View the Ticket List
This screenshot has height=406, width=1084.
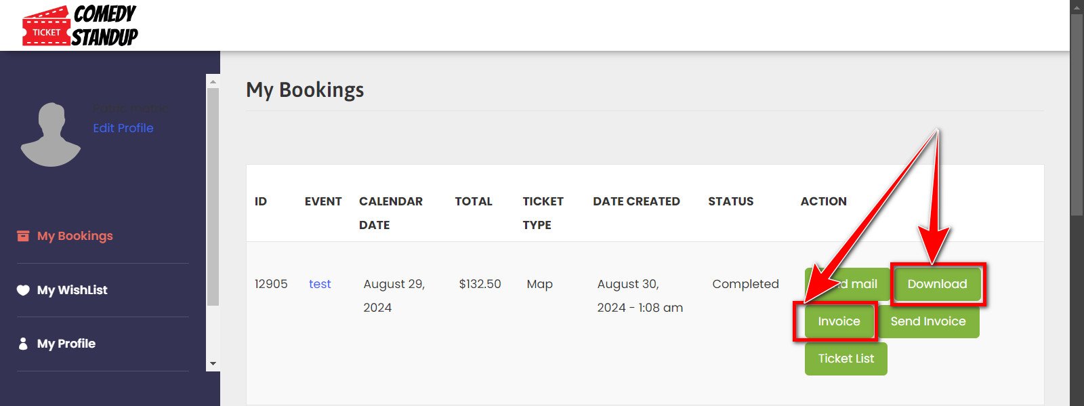click(x=846, y=359)
